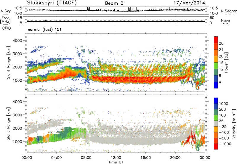Click the left '10^5' noise axis tick
237x164 pixels.
coord(18,8)
